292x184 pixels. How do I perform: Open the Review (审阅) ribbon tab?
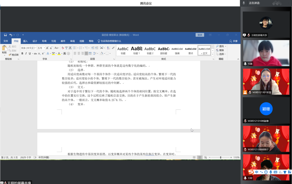(x=72, y=41)
